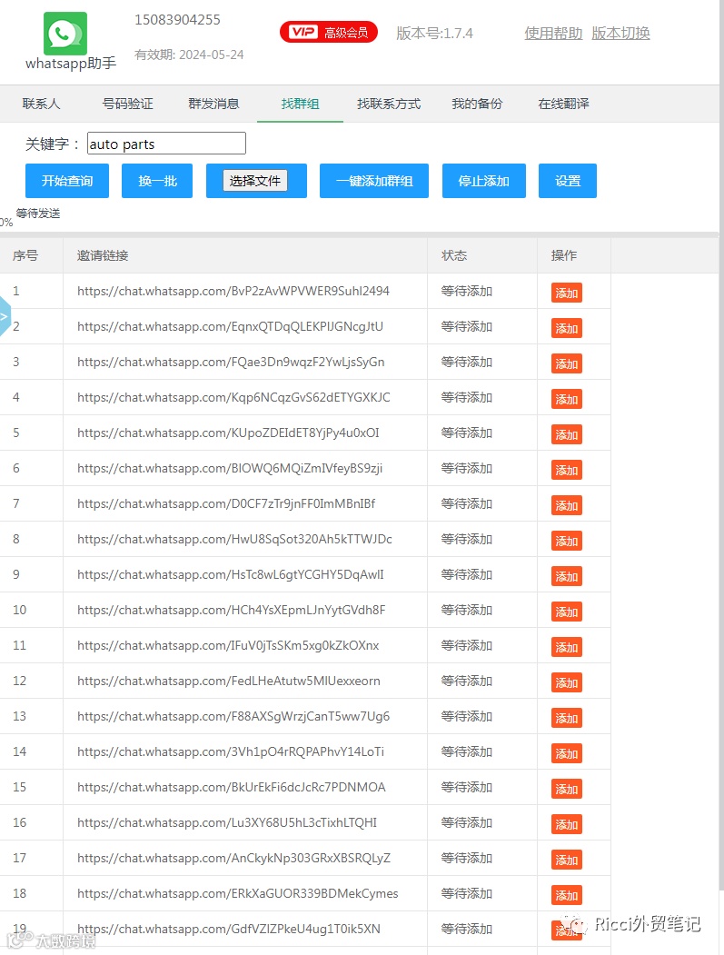This screenshot has height=955, width=724.
Task: Click 添加 for row 8 invite link
Action: [x=567, y=541]
